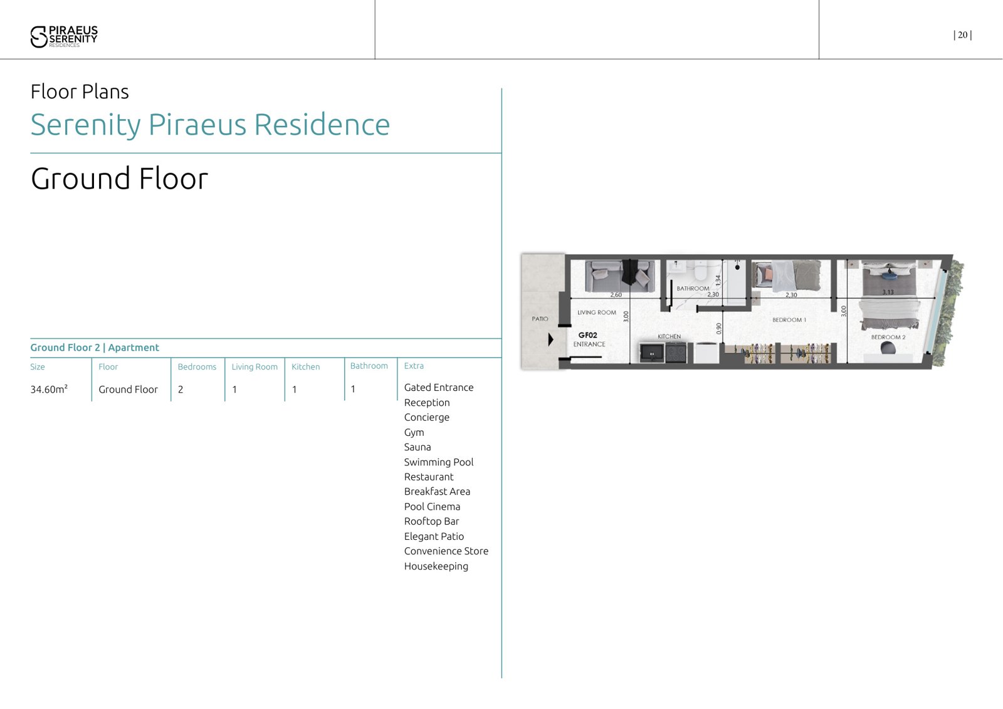The image size is (1003, 709).
Task: Click the living room sofa in the plan
Action: [x=620, y=276]
